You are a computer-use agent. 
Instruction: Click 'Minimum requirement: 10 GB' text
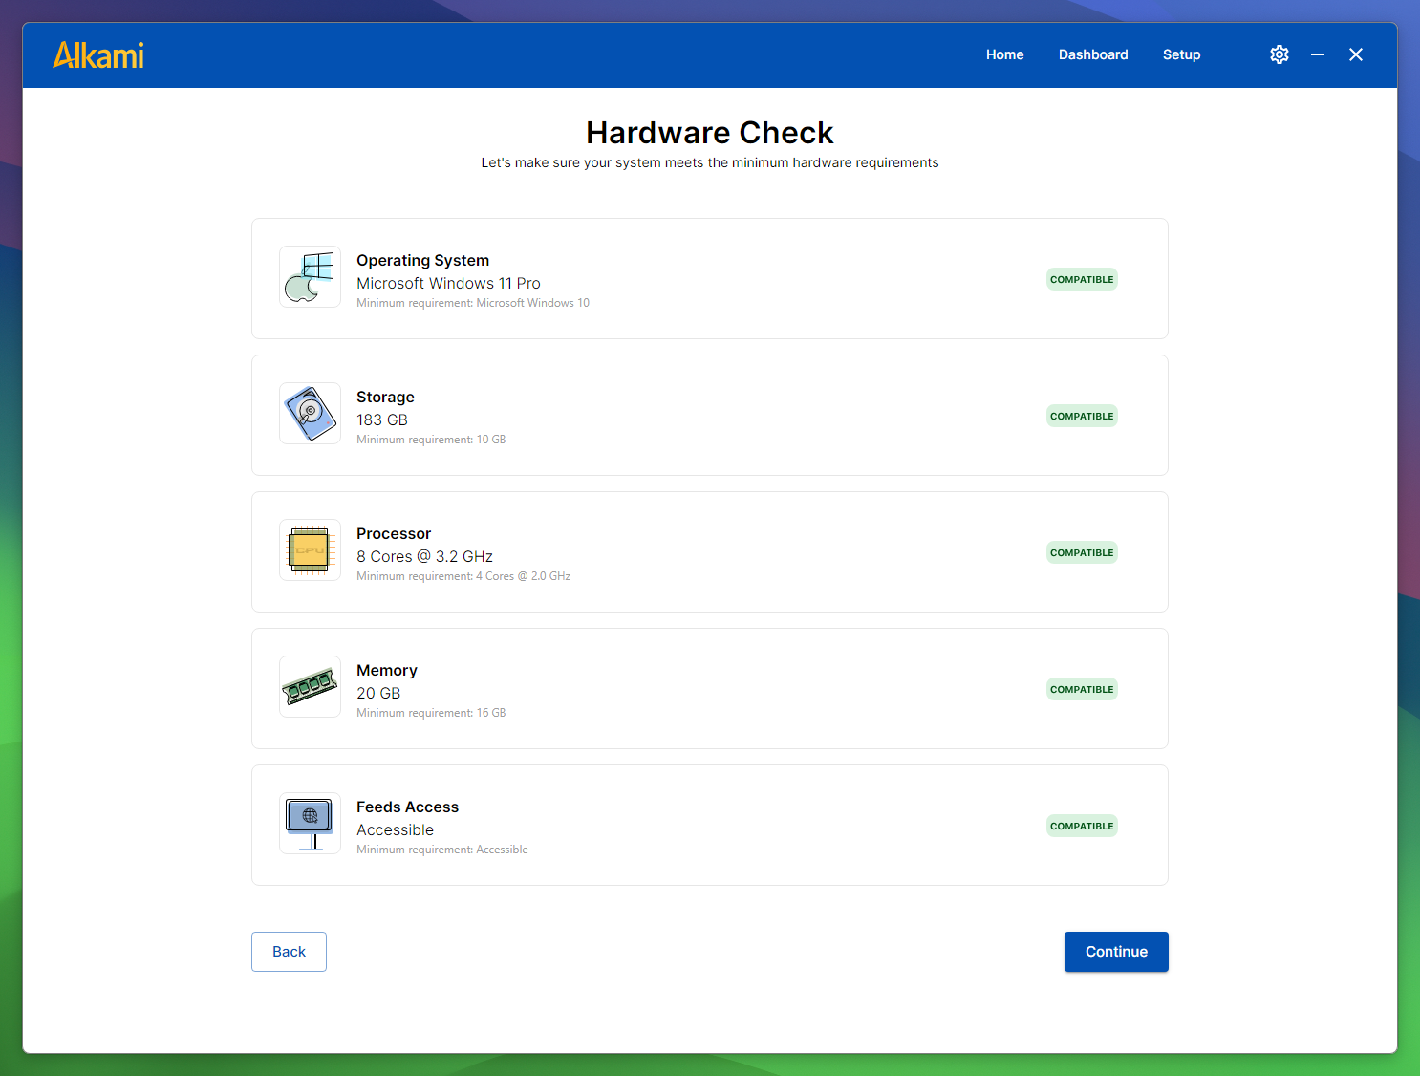431,440
